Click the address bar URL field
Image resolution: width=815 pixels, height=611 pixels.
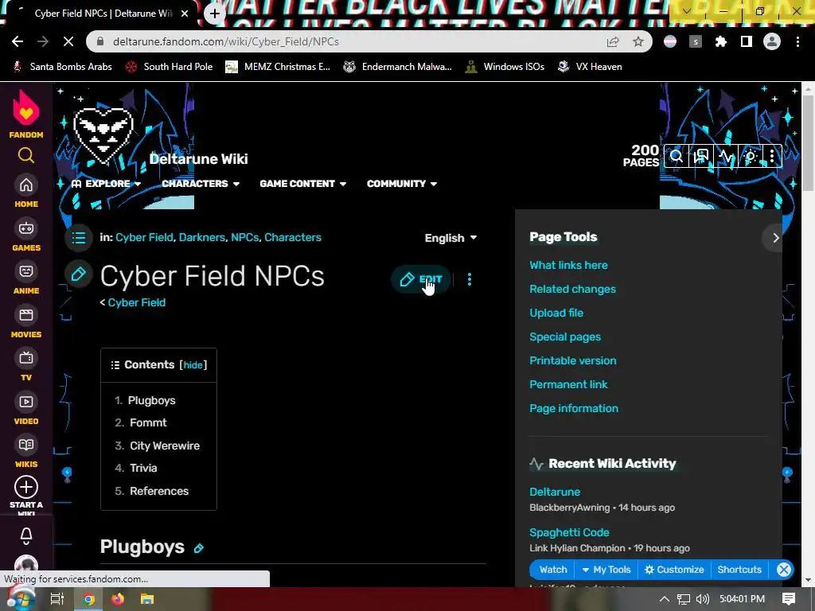coord(349,41)
